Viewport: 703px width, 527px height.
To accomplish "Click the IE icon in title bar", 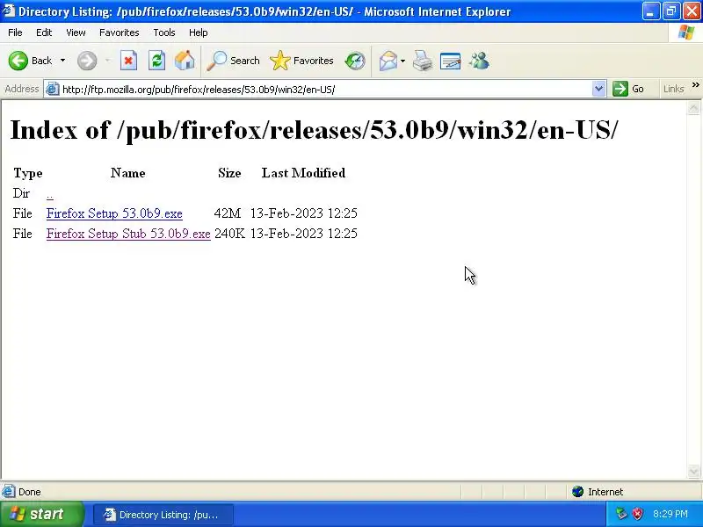I will click(8, 11).
